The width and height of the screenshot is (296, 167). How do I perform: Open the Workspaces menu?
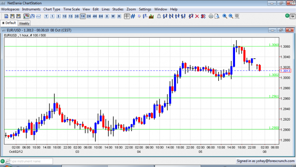[x=10, y=9]
